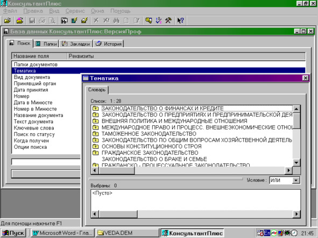This screenshot has height=238, width=318.
Task: Click the Название поля column header
Action: pyautogui.click(x=39, y=56)
